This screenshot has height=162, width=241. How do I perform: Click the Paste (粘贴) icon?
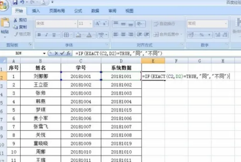5,23
